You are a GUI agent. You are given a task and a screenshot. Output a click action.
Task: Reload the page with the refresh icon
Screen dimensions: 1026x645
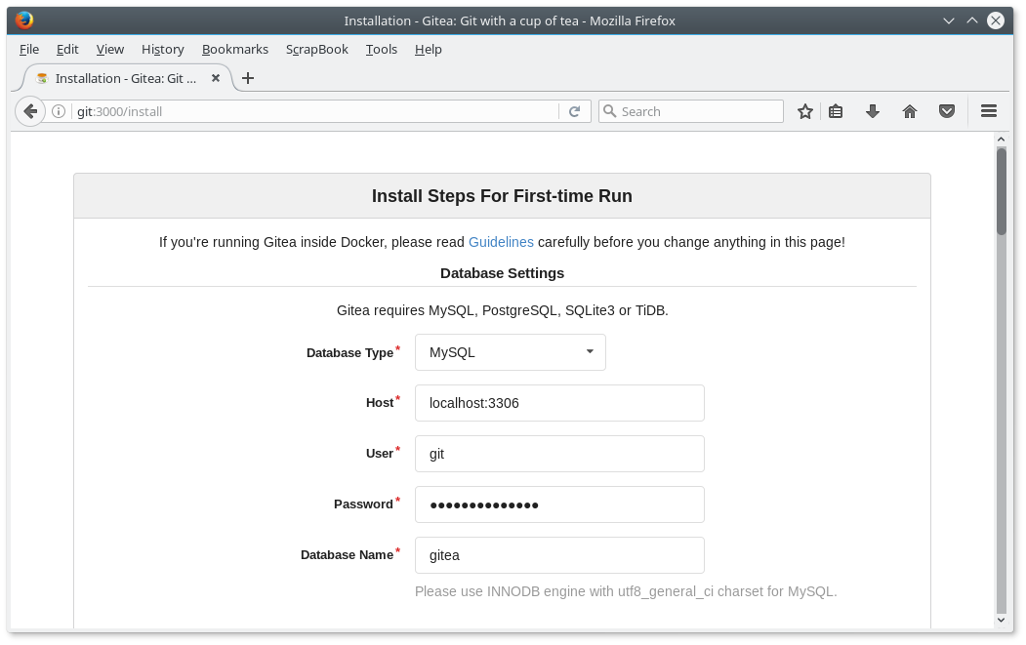[x=574, y=111]
